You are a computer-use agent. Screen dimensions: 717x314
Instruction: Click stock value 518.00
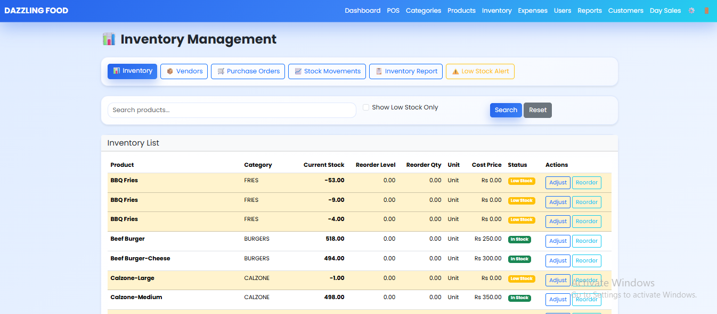pyautogui.click(x=335, y=239)
